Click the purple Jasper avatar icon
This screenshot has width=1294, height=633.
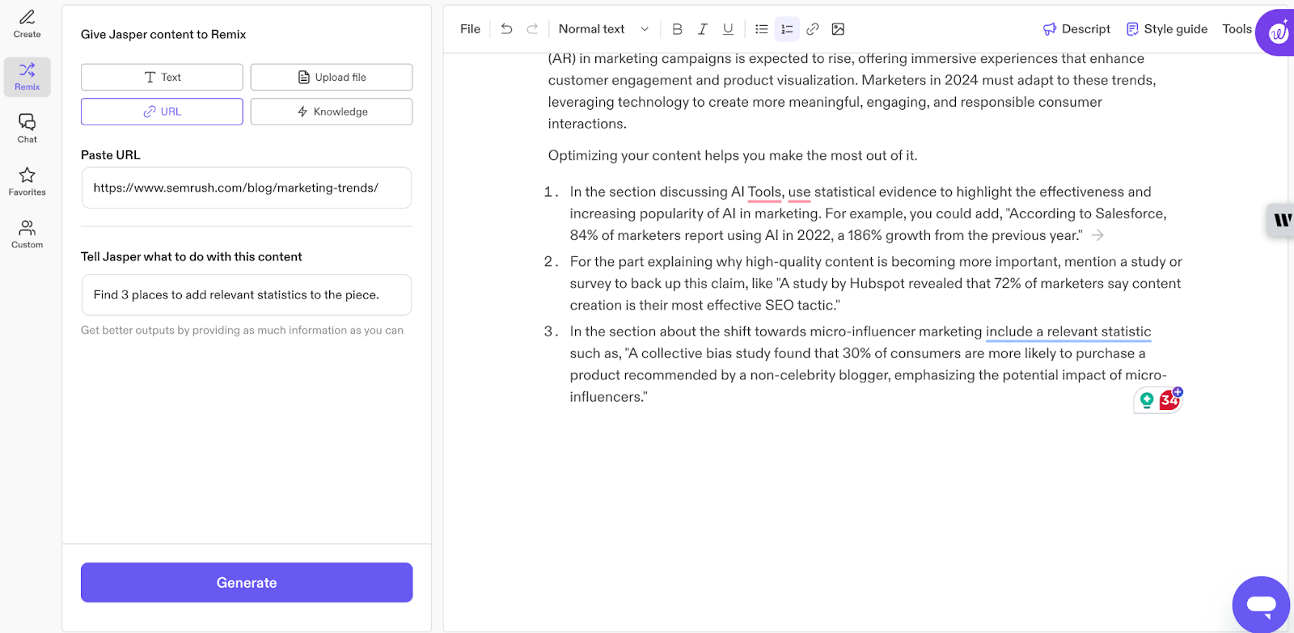[1278, 32]
